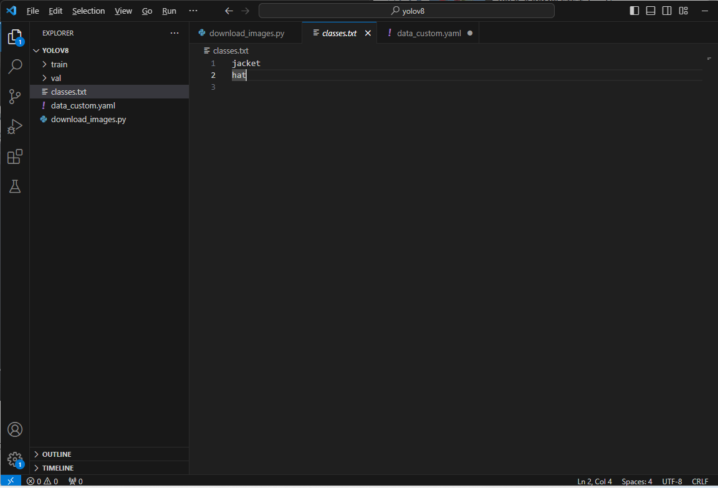Open Customize Layout button
Viewport: 718px width, 488px height.
tap(683, 11)
